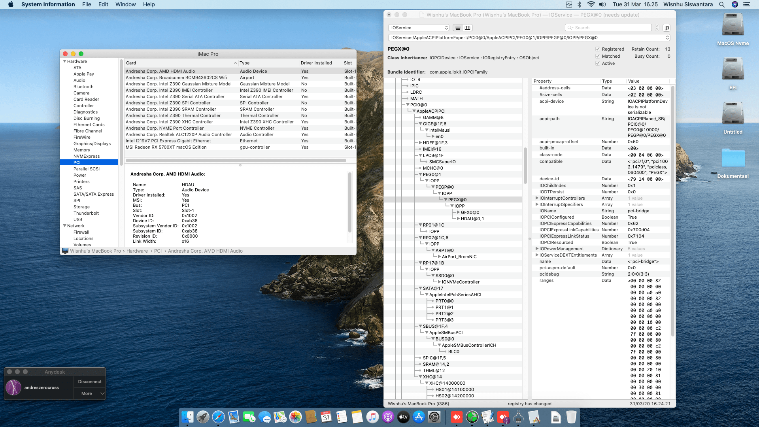The height and width of the screenshot is (427, 759).
Task: Click Disconnect in the Anydesk window
Action: coord(90,382)
